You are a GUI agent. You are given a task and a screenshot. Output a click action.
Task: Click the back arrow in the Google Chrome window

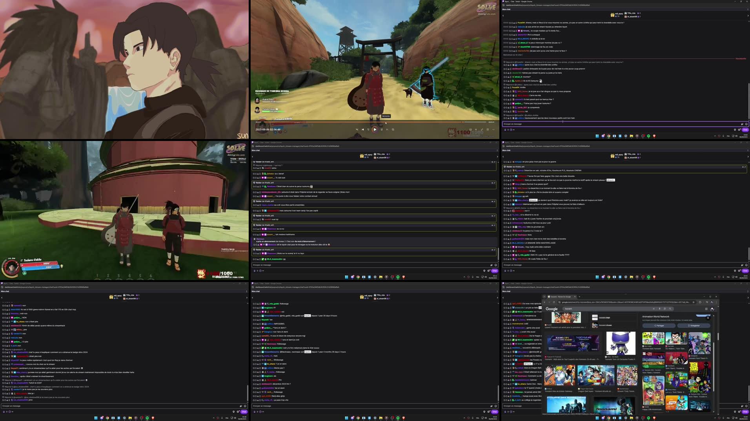(544, 302)
